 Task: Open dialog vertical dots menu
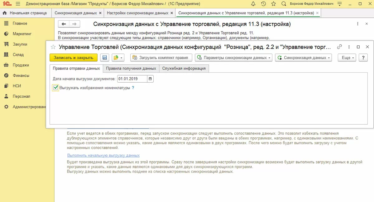[x=349, y=47]
